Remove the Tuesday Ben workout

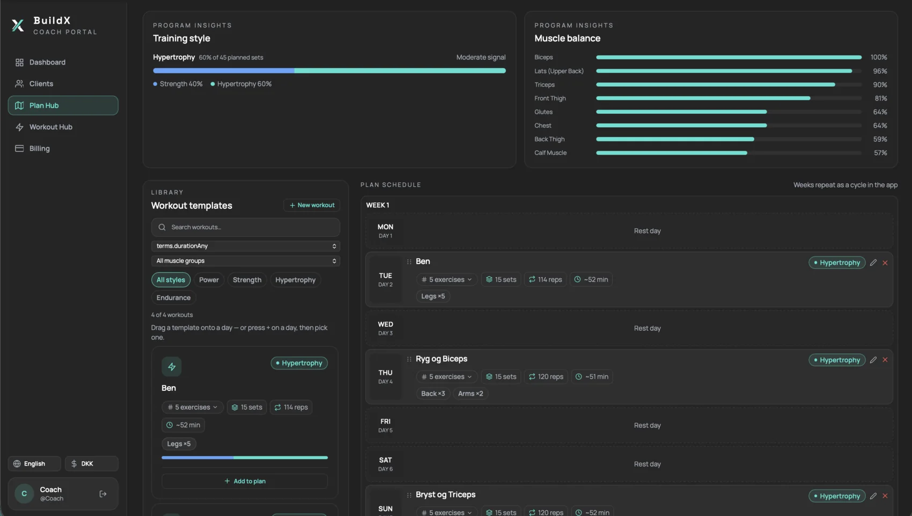(885, 263)
